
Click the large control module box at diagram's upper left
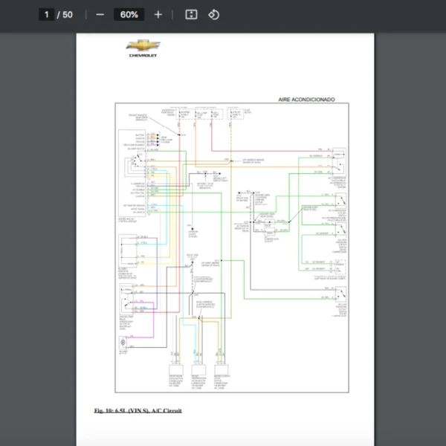(x=132, y=172)
